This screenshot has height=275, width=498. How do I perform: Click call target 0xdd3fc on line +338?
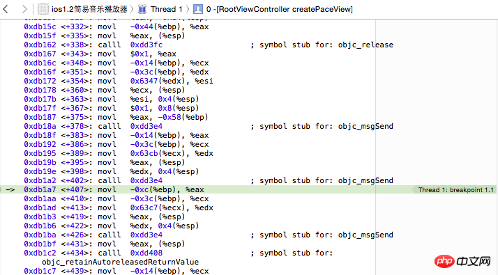pos(146,45)
